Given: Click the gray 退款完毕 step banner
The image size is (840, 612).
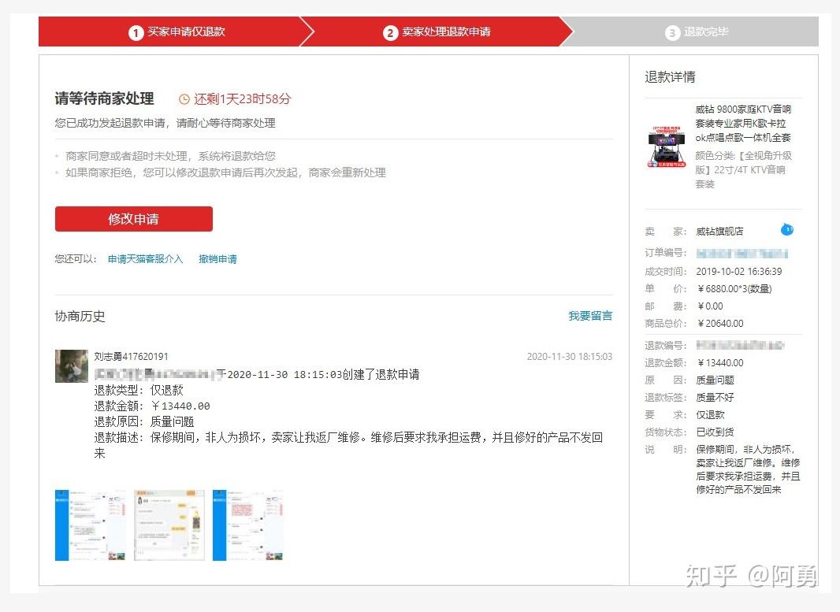Looking at the screenshot, I should click(x=701, y=32).
